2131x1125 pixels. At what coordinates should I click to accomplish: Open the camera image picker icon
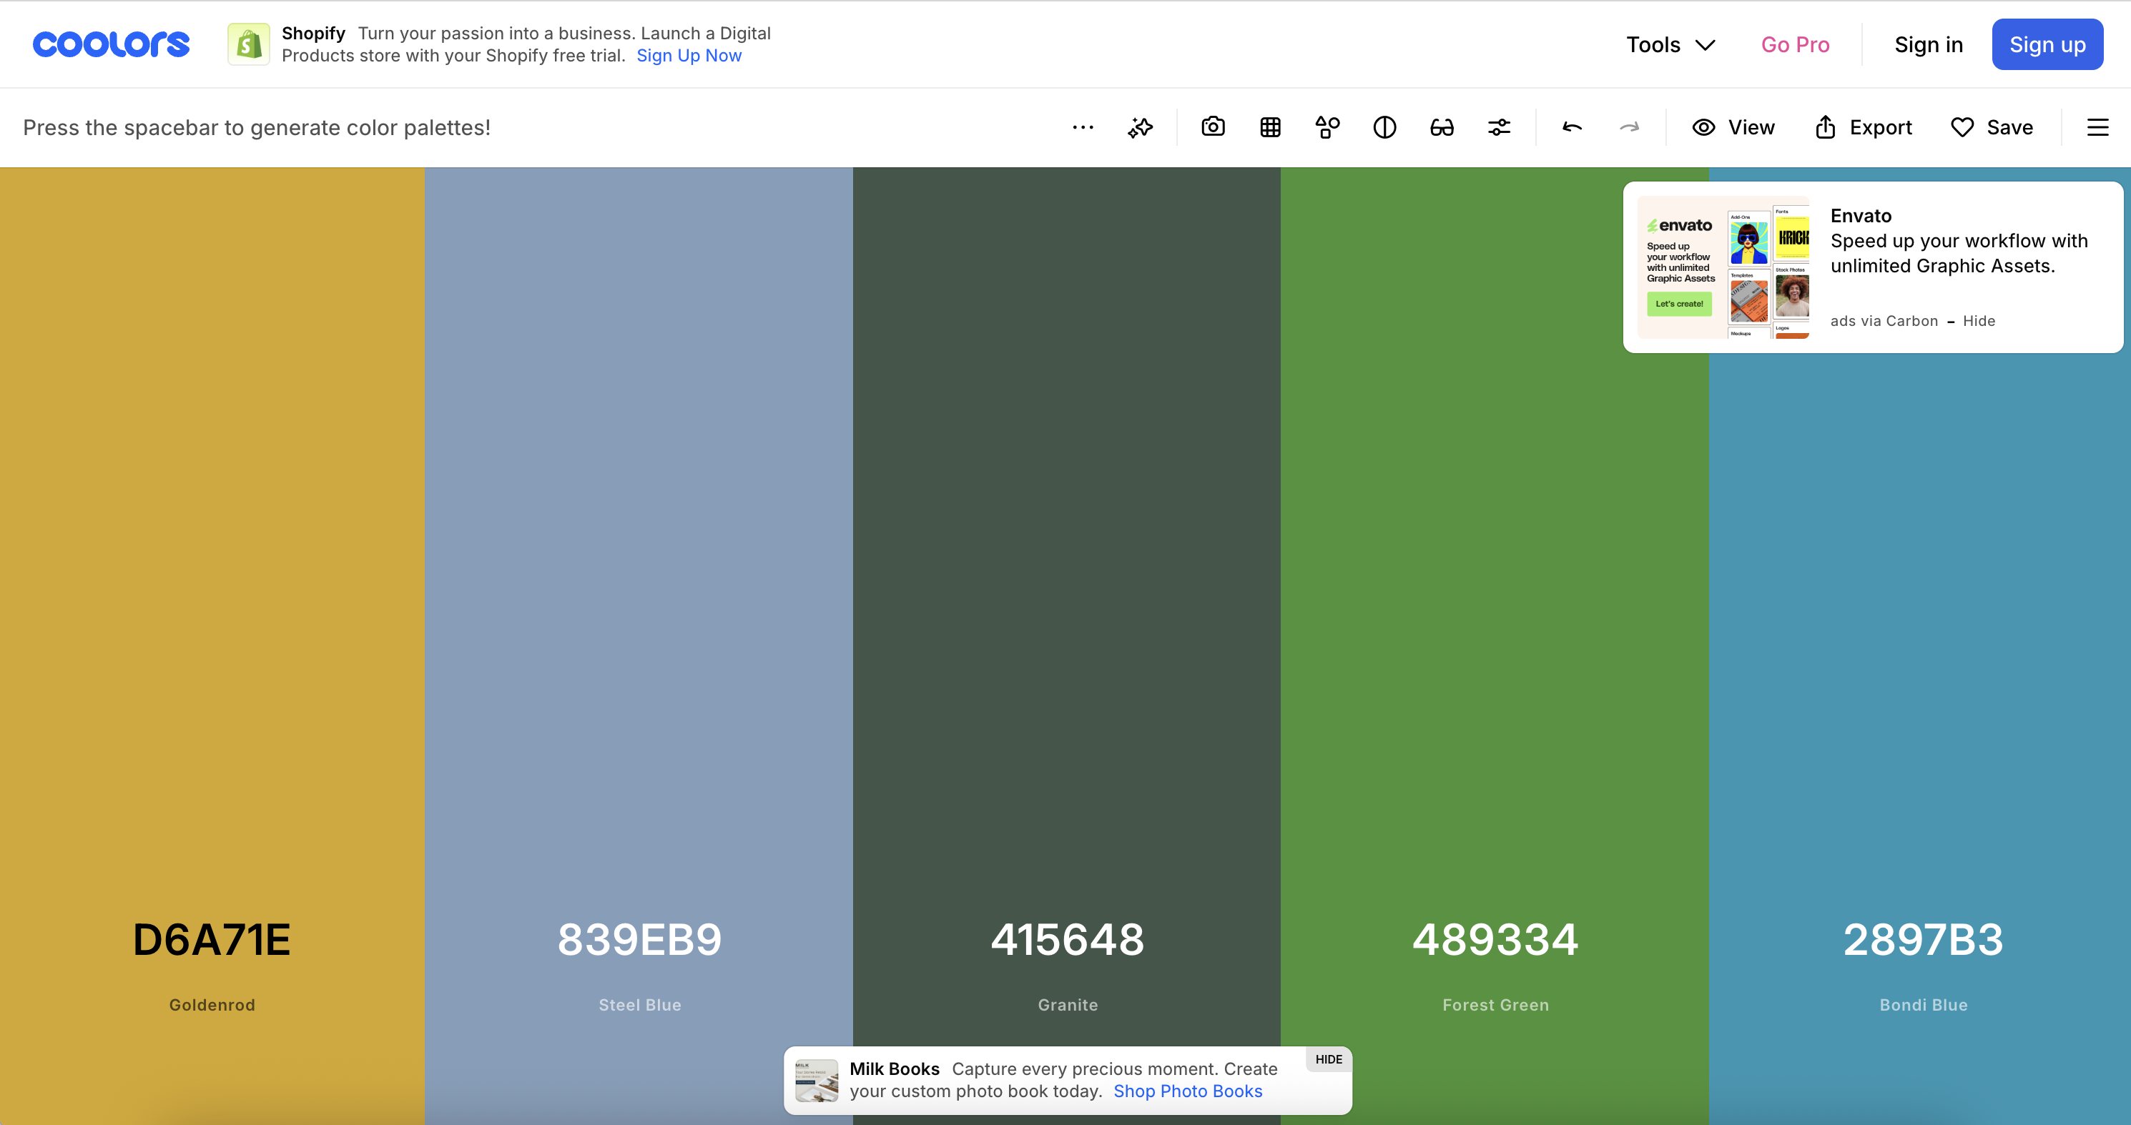(1213, 127)
